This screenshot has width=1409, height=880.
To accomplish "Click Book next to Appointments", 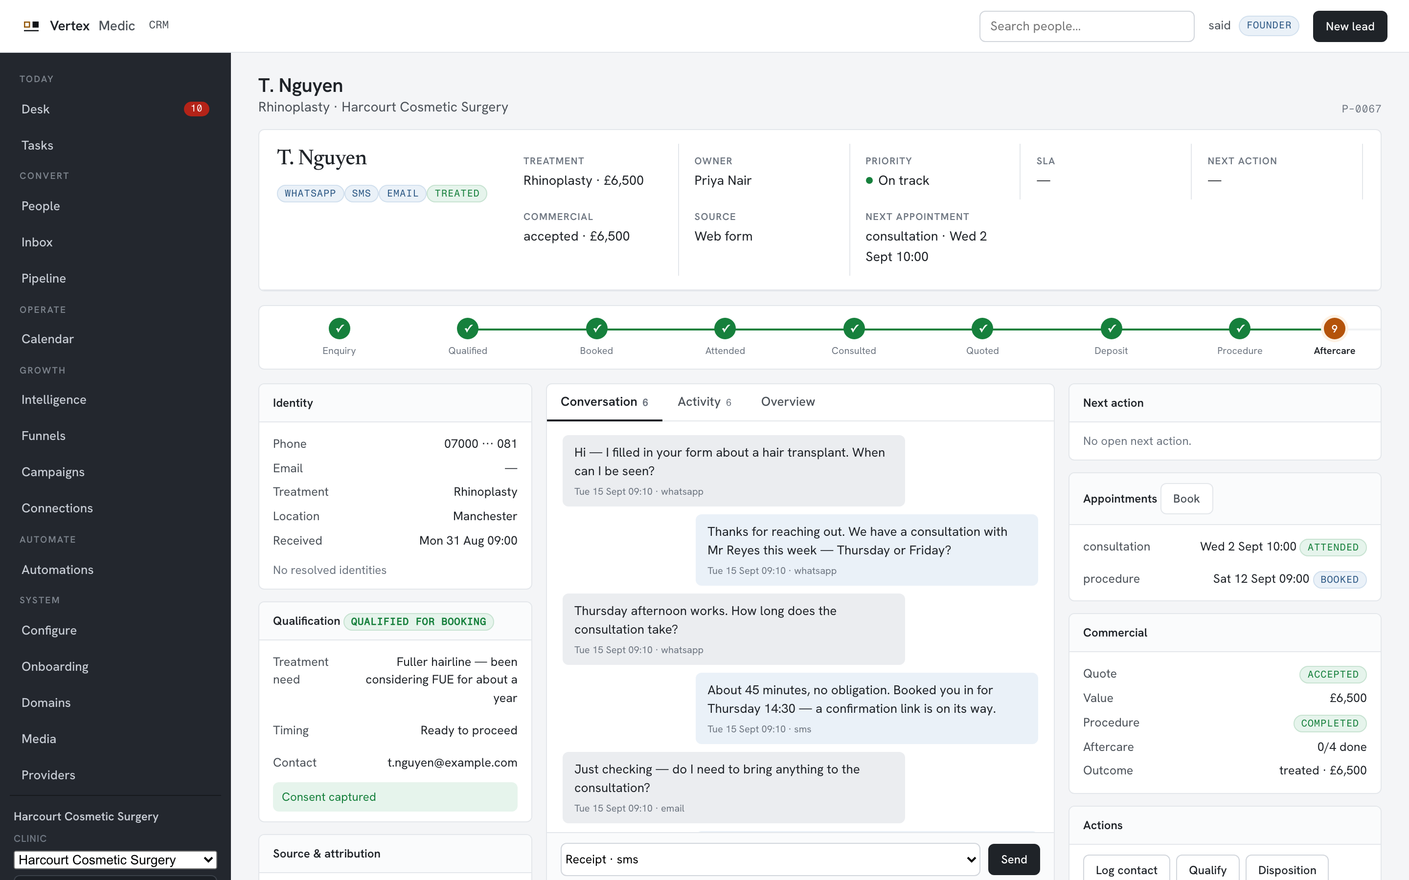I will [x=1186, y=499].
